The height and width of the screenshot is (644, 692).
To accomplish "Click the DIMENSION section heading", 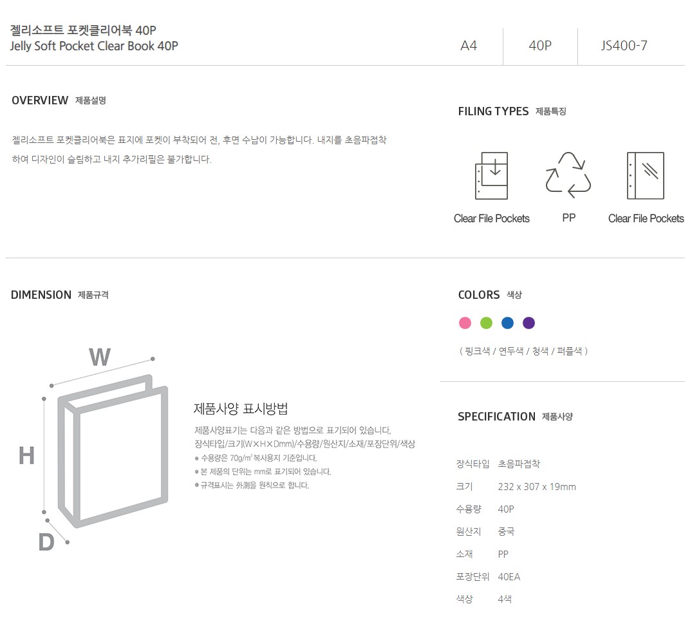I will pyautogui.click(x=41, y=295).
